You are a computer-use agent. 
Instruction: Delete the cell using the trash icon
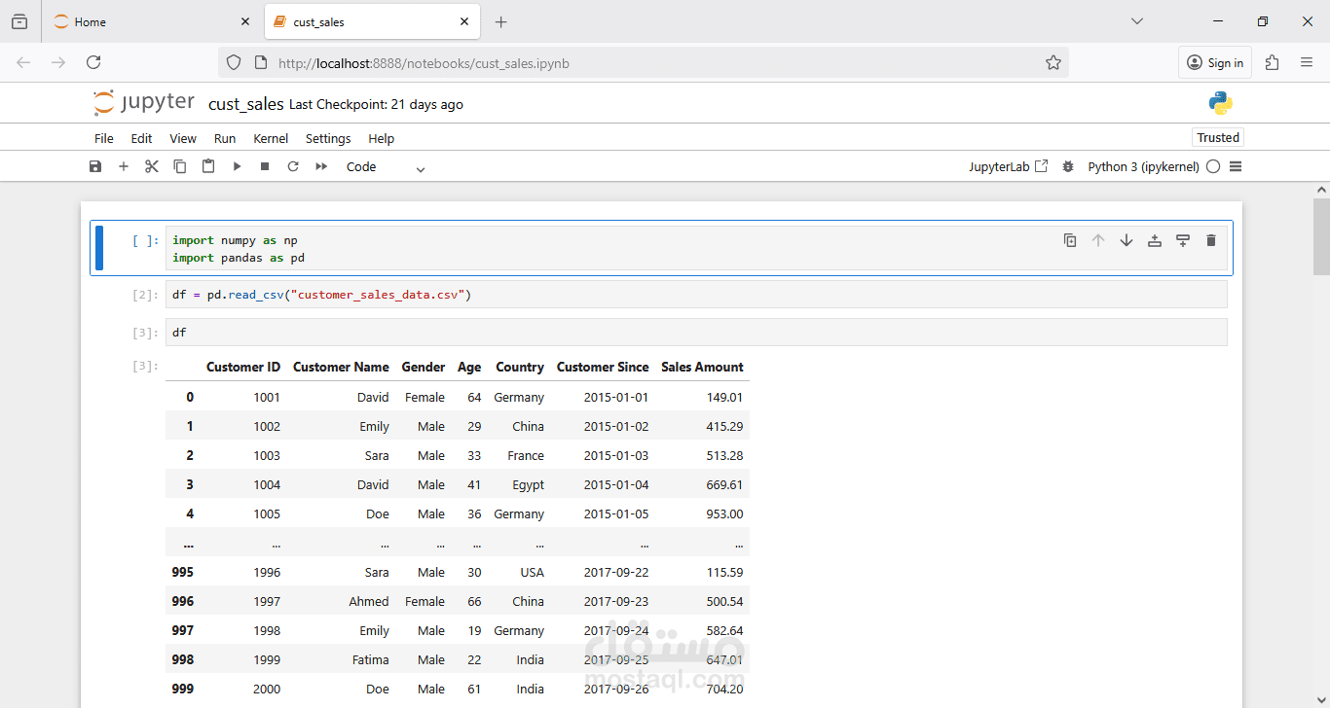tap(1211, 240)
